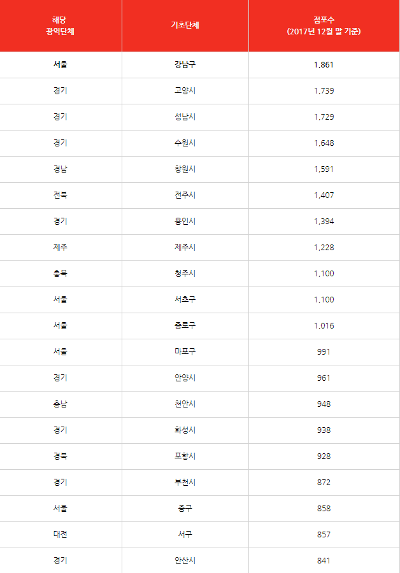Click the 점포수 column header

[324, 25]
